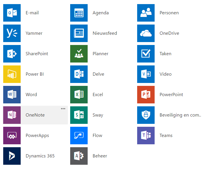Open the gray Beheer admin icon
Viewport: 205px width, 170px height.
pos(79,156)
